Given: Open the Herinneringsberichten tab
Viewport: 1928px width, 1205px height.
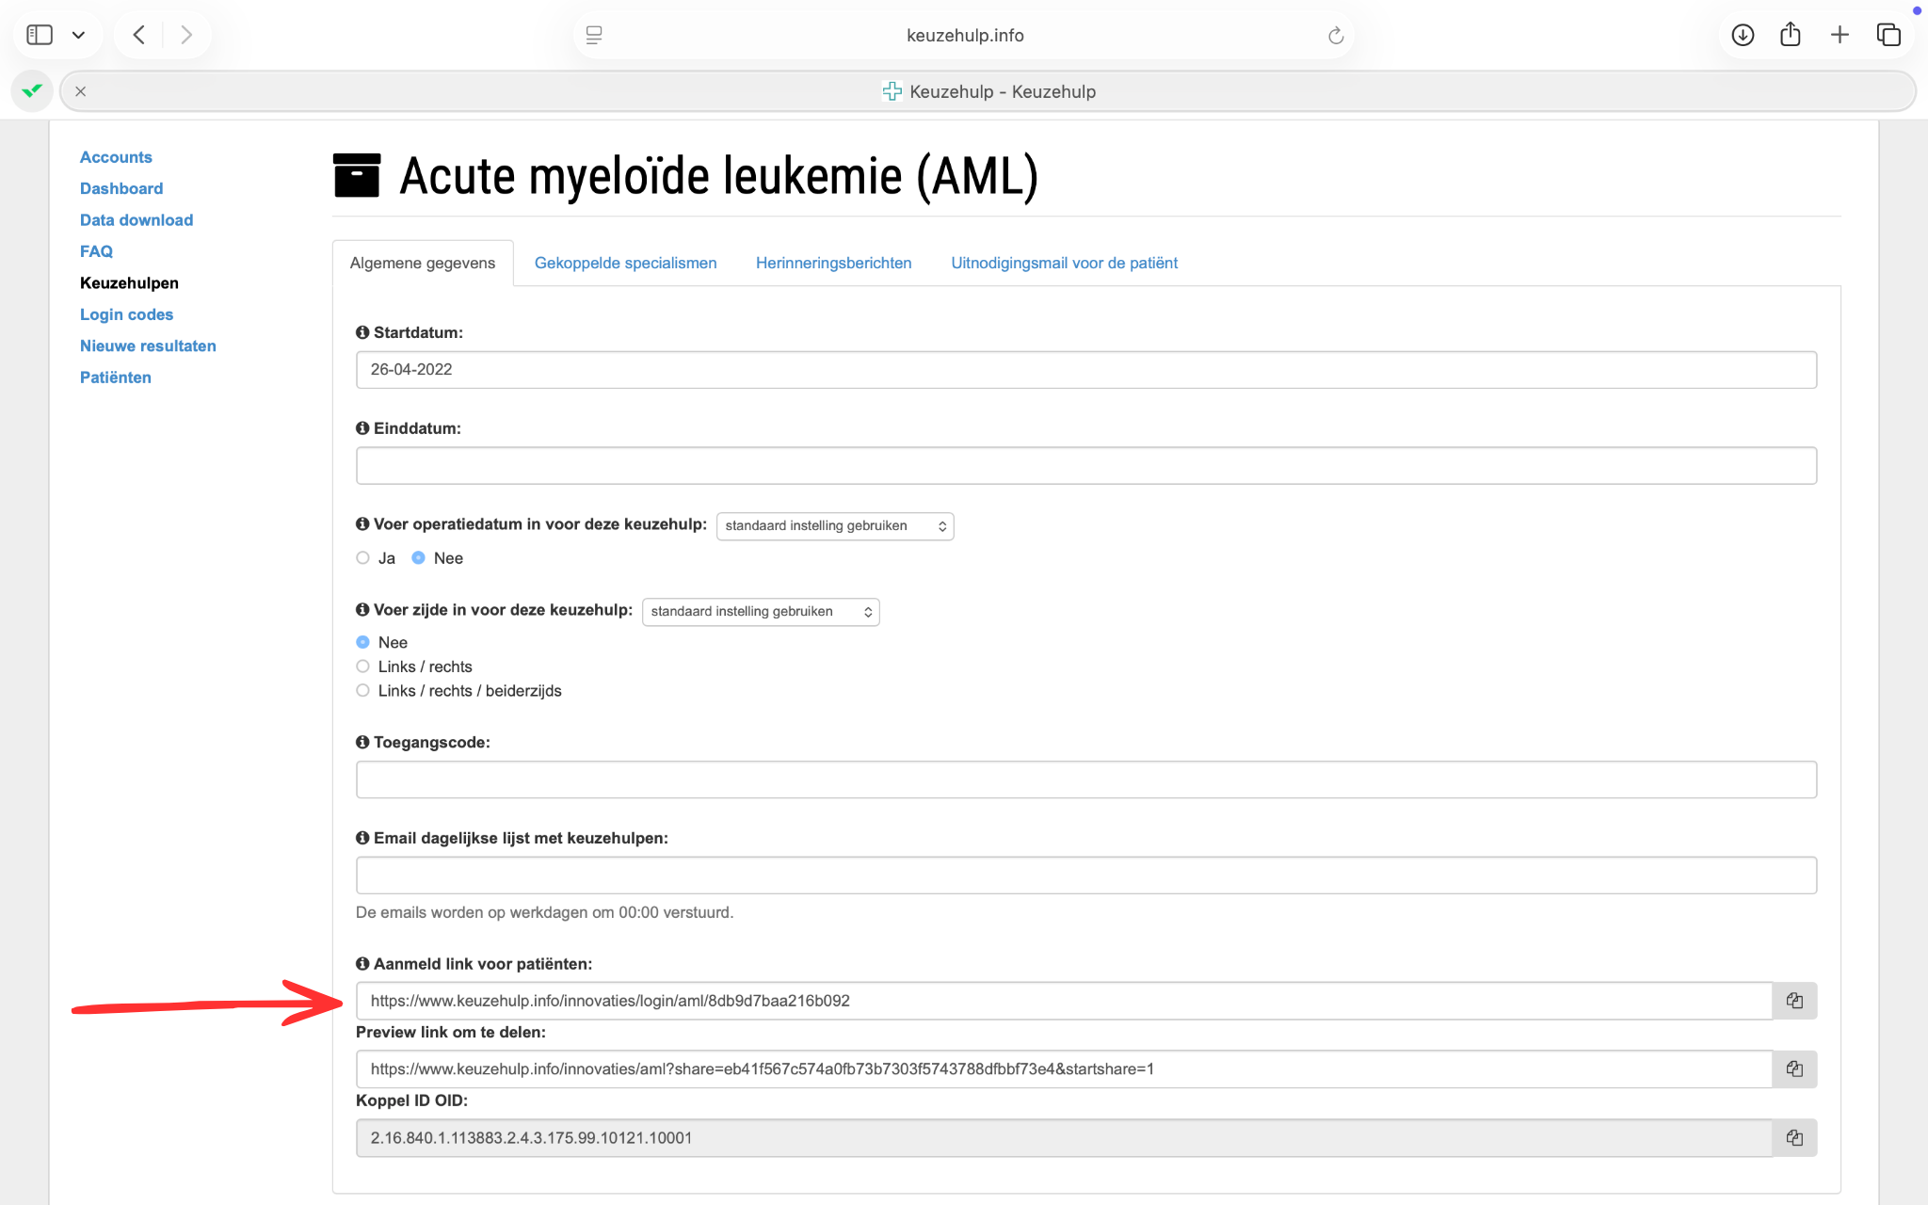Looking at the screenshot, I should click(x=833, y=264).
